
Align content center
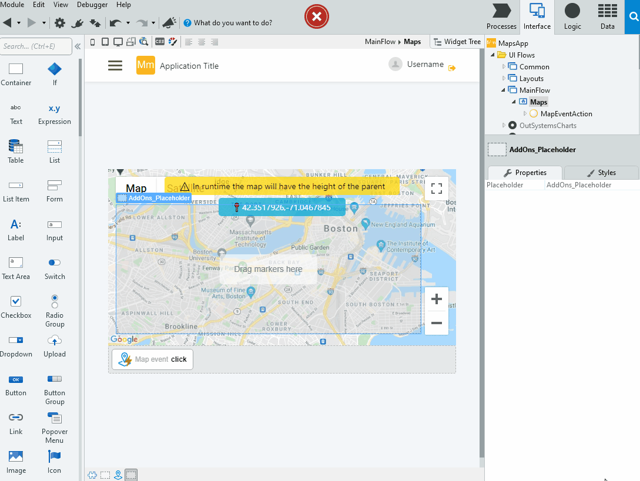[202, 42]
